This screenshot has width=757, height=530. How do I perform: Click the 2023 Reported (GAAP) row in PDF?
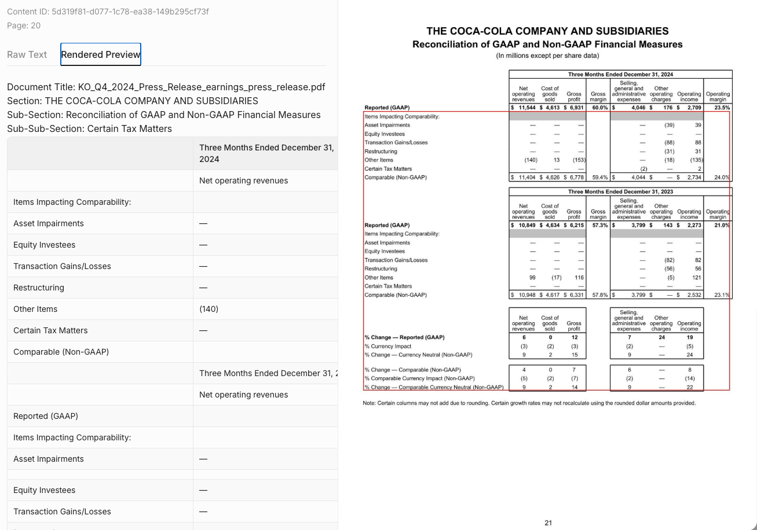[x=547, y=225]
